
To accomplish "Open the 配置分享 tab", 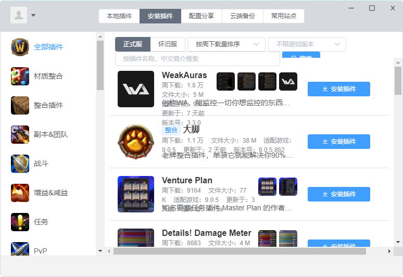I will coord(201,16).
